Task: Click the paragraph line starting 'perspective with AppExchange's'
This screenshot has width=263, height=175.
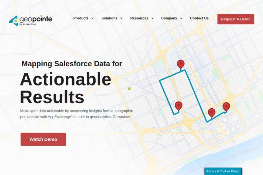Action: 75,117
